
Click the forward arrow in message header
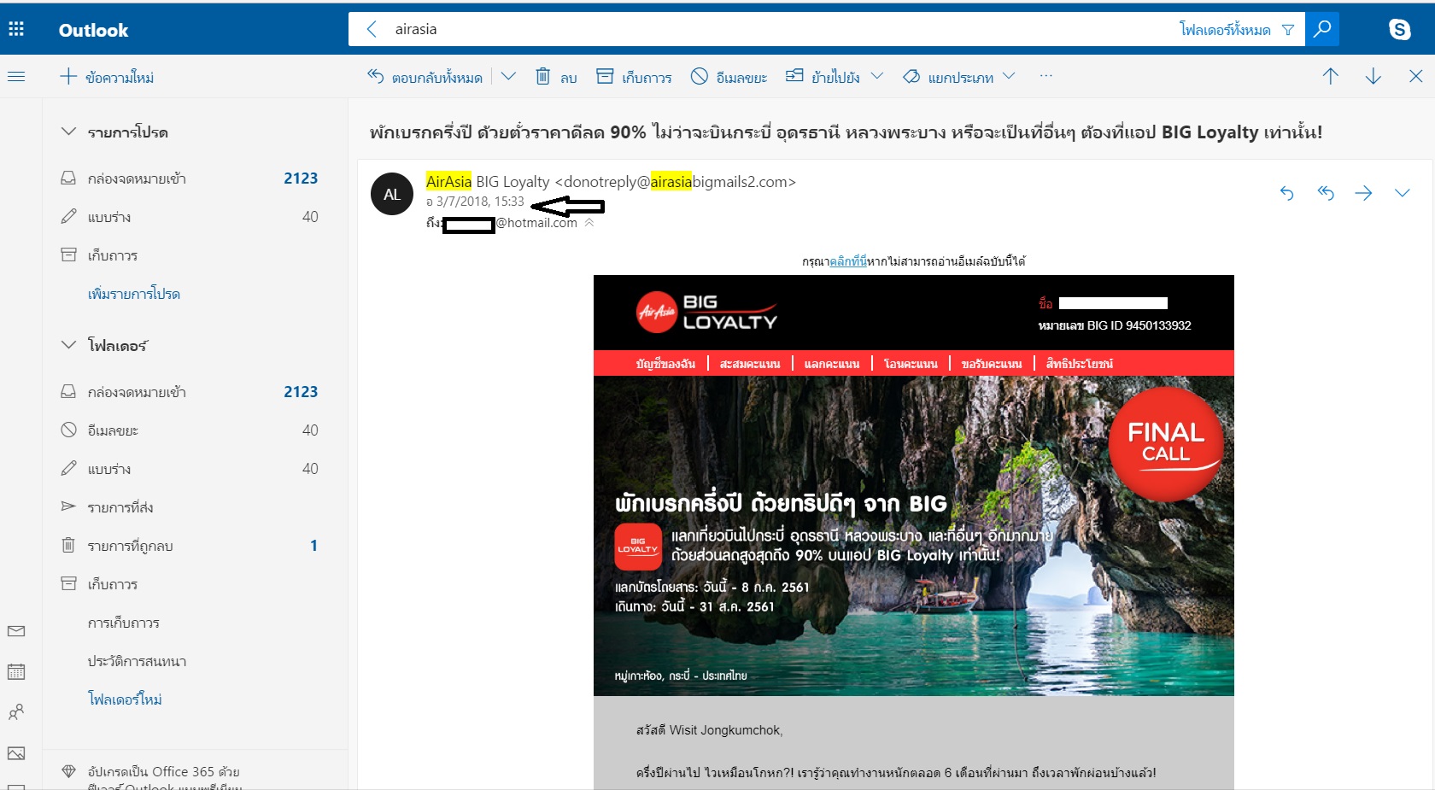(x=1364, y=193)
